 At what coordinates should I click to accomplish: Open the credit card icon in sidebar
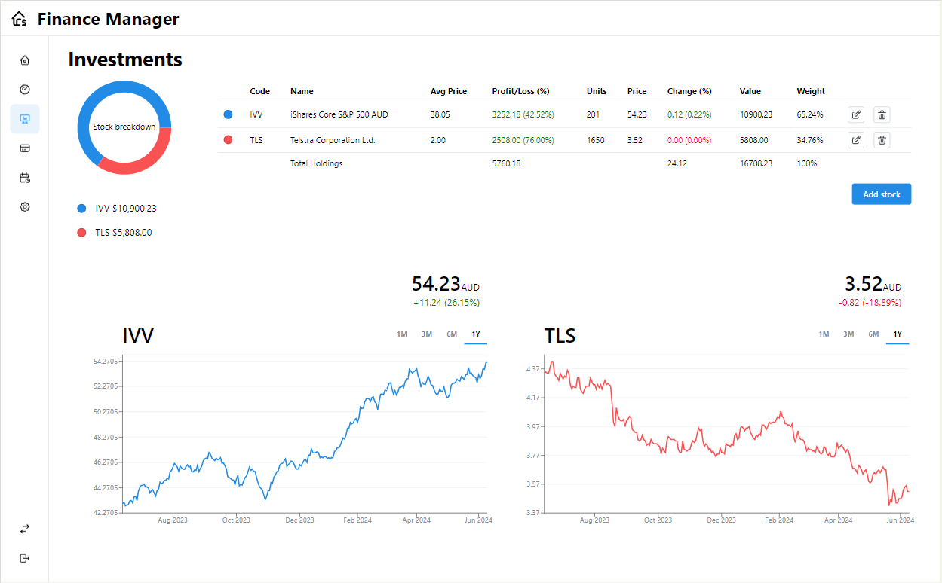(25, 148)
